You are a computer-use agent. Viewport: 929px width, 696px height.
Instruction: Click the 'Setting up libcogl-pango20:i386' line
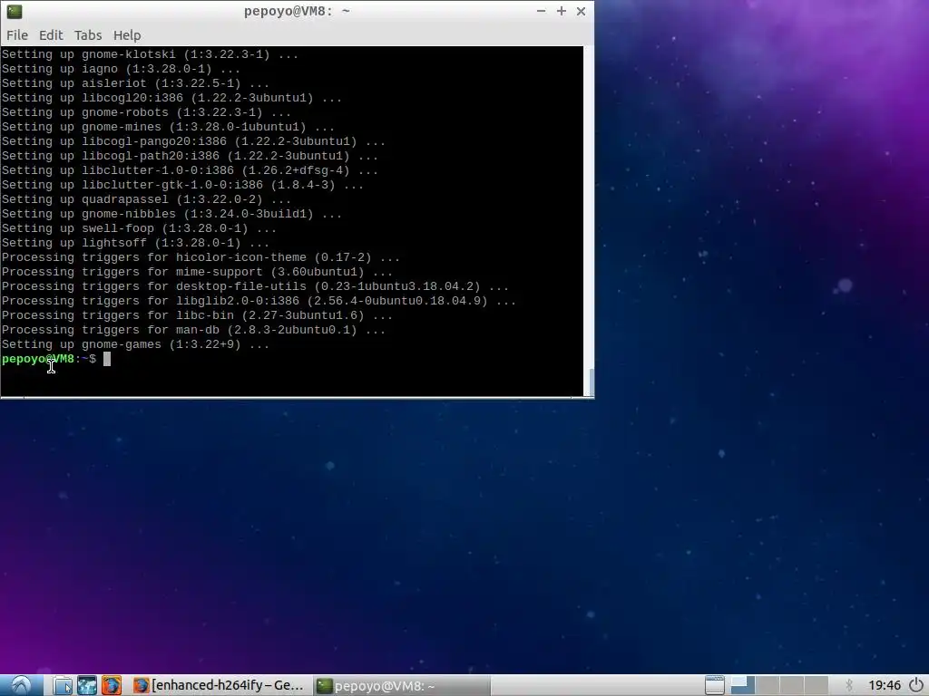pyautogui.click(x=193, y=141)
